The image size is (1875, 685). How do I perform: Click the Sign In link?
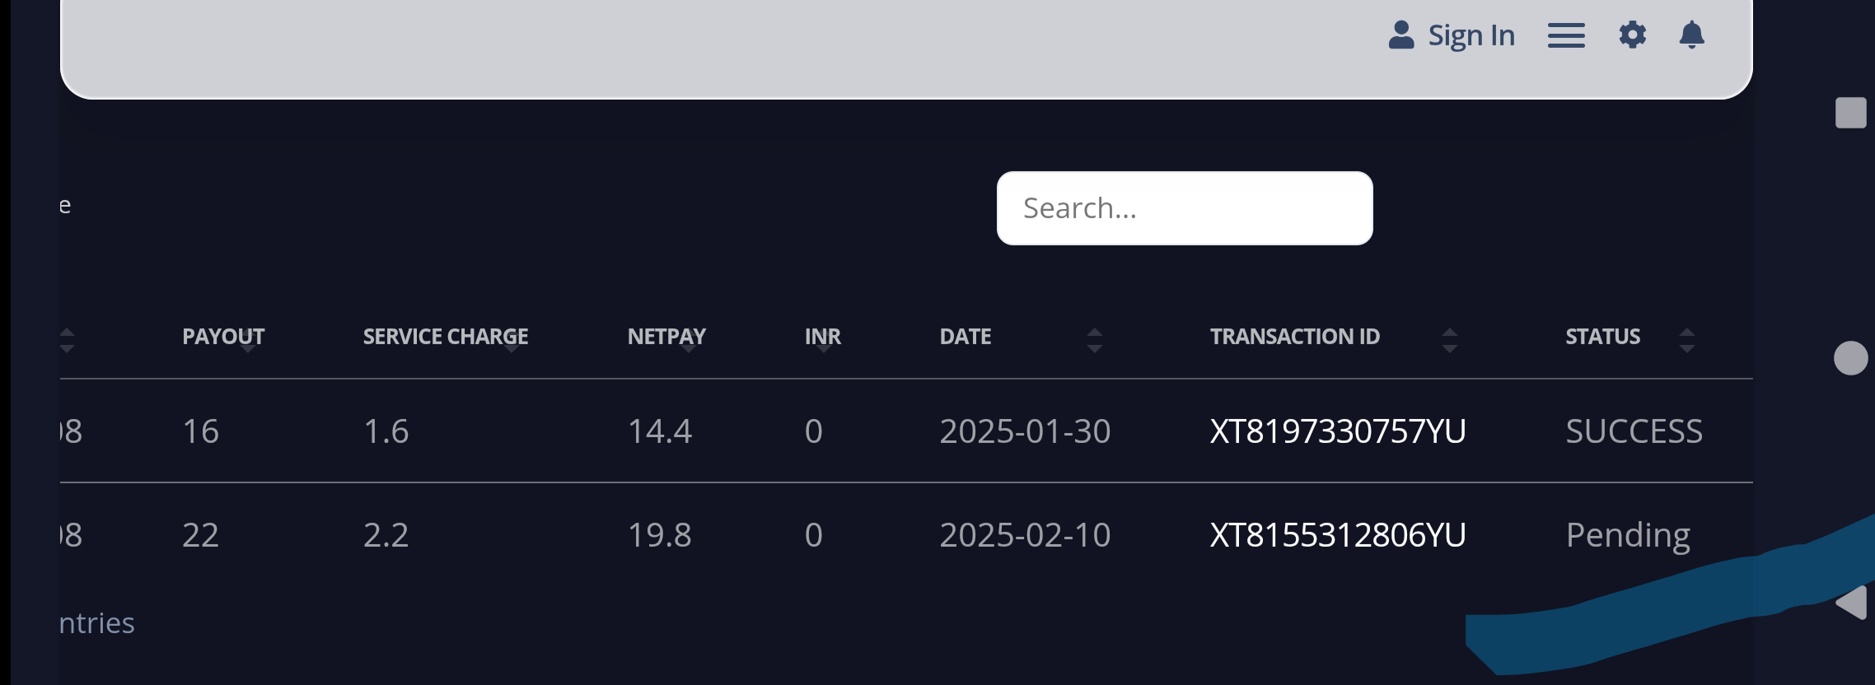click(x=1471, y=35)
